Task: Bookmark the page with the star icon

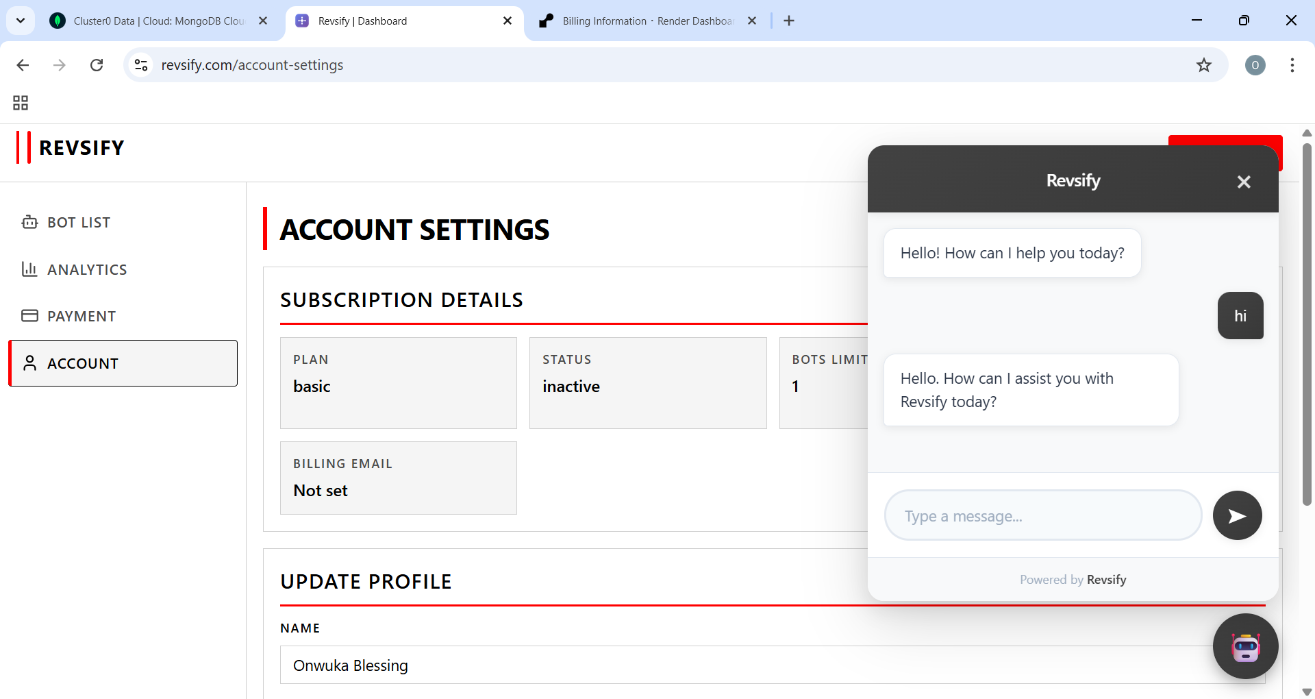Action: point(1204,65)
